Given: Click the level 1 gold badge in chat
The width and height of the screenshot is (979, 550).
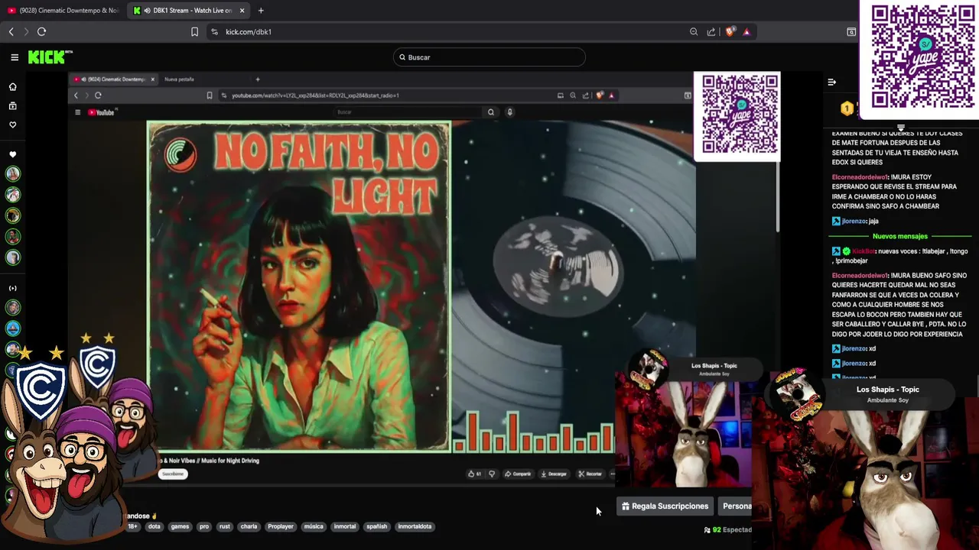Looking at the screenshot, I should (847, 108).
